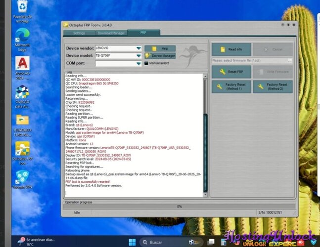This screenshot has height=247, width=320.
Task: Switch to the Settings tab
Action: (79, 33)
